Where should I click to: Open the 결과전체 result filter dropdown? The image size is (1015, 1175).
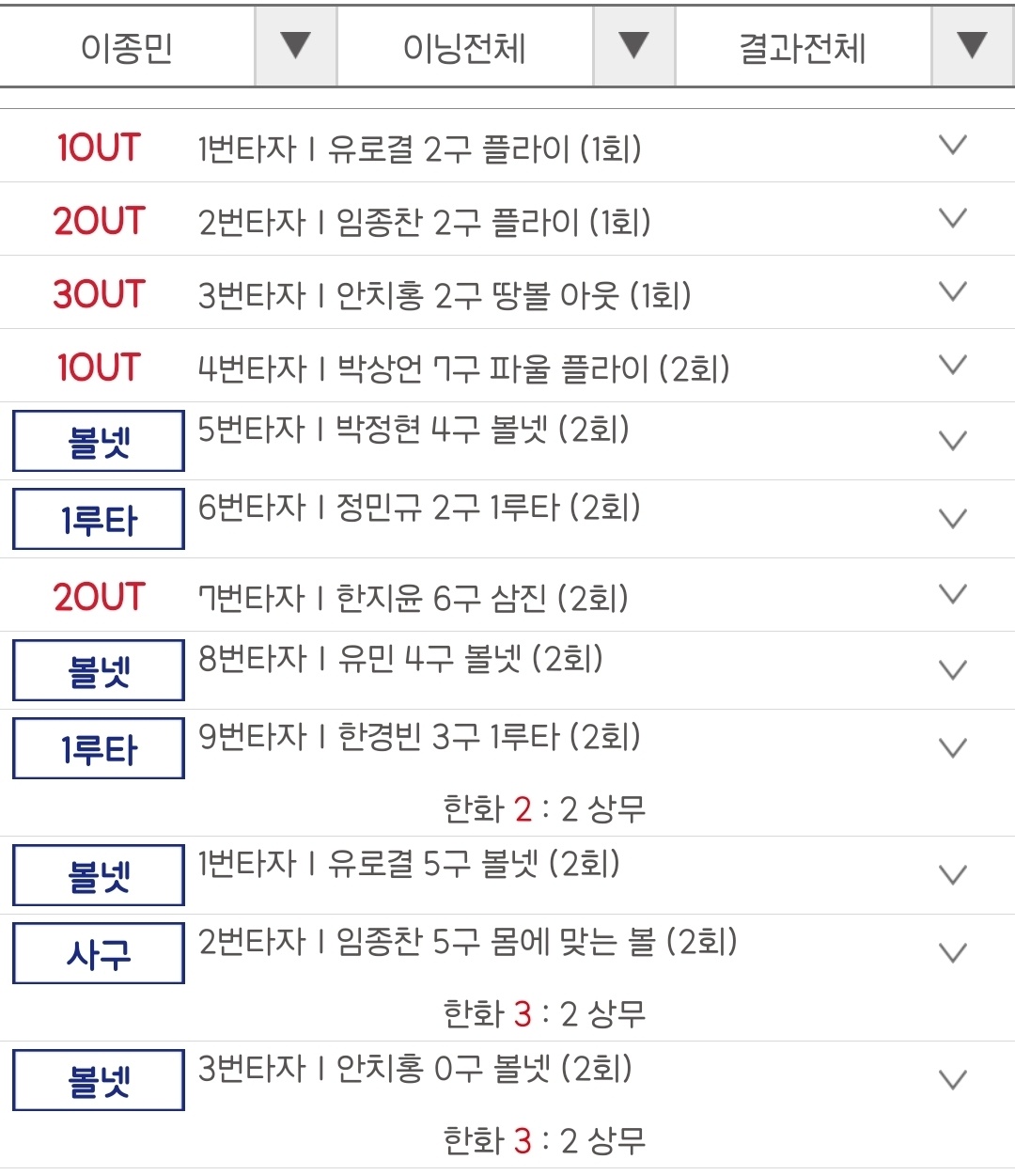[972, 46]
